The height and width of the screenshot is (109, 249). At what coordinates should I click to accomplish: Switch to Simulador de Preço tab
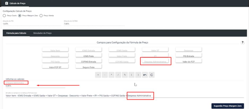[x=42, y=33]
